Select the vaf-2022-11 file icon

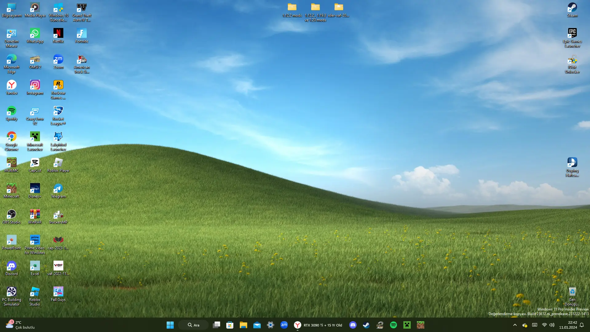pos(58,269)
